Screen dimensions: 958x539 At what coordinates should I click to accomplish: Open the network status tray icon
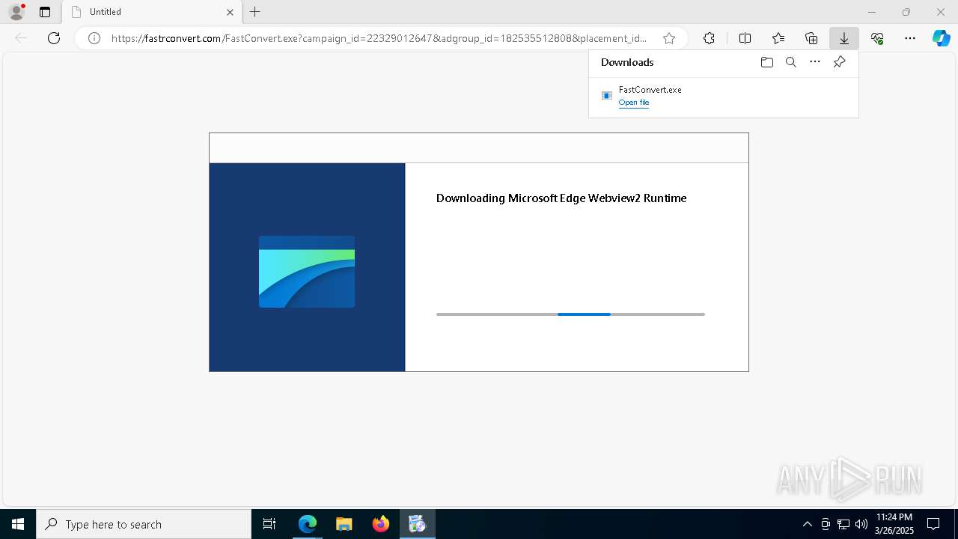[x=843, y=524]
